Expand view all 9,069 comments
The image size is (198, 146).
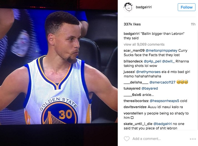(x=144, y=45)
